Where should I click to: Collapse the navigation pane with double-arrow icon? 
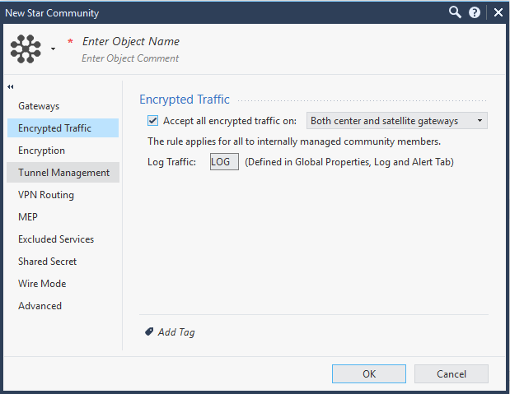[11, 86]
